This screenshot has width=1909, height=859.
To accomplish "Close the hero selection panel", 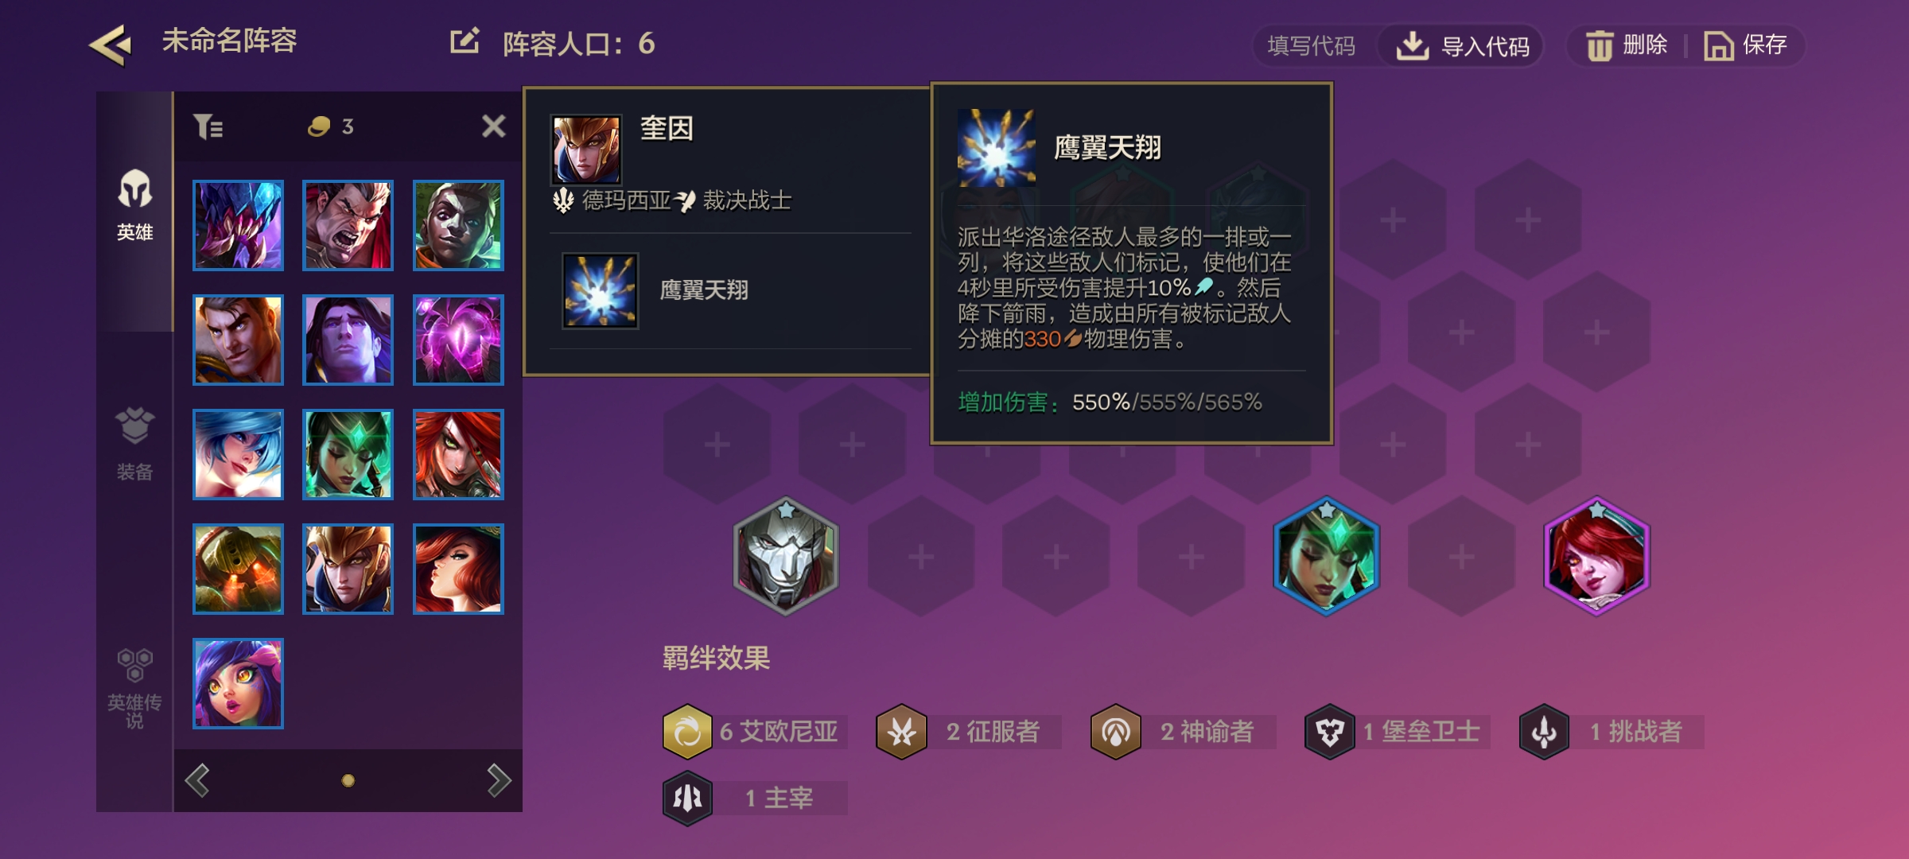I will 494,126.
